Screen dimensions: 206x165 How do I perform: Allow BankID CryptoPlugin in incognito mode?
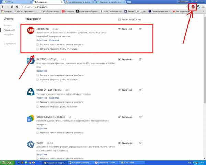click(x=37, y=75)
